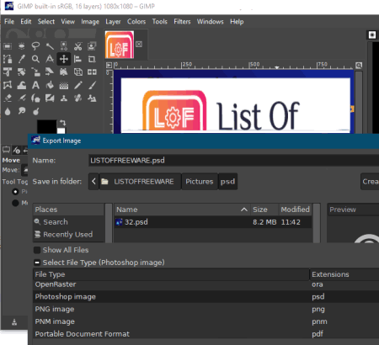Select the Color Picker eyedropper tool
Viewport: 379px width, 345px height.
point(21,59)
